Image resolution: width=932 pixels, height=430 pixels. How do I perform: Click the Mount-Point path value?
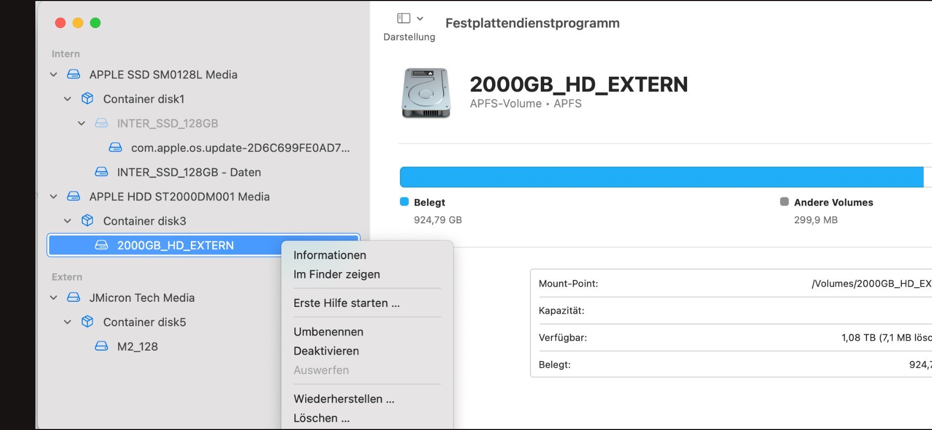[x=872, y=284]
